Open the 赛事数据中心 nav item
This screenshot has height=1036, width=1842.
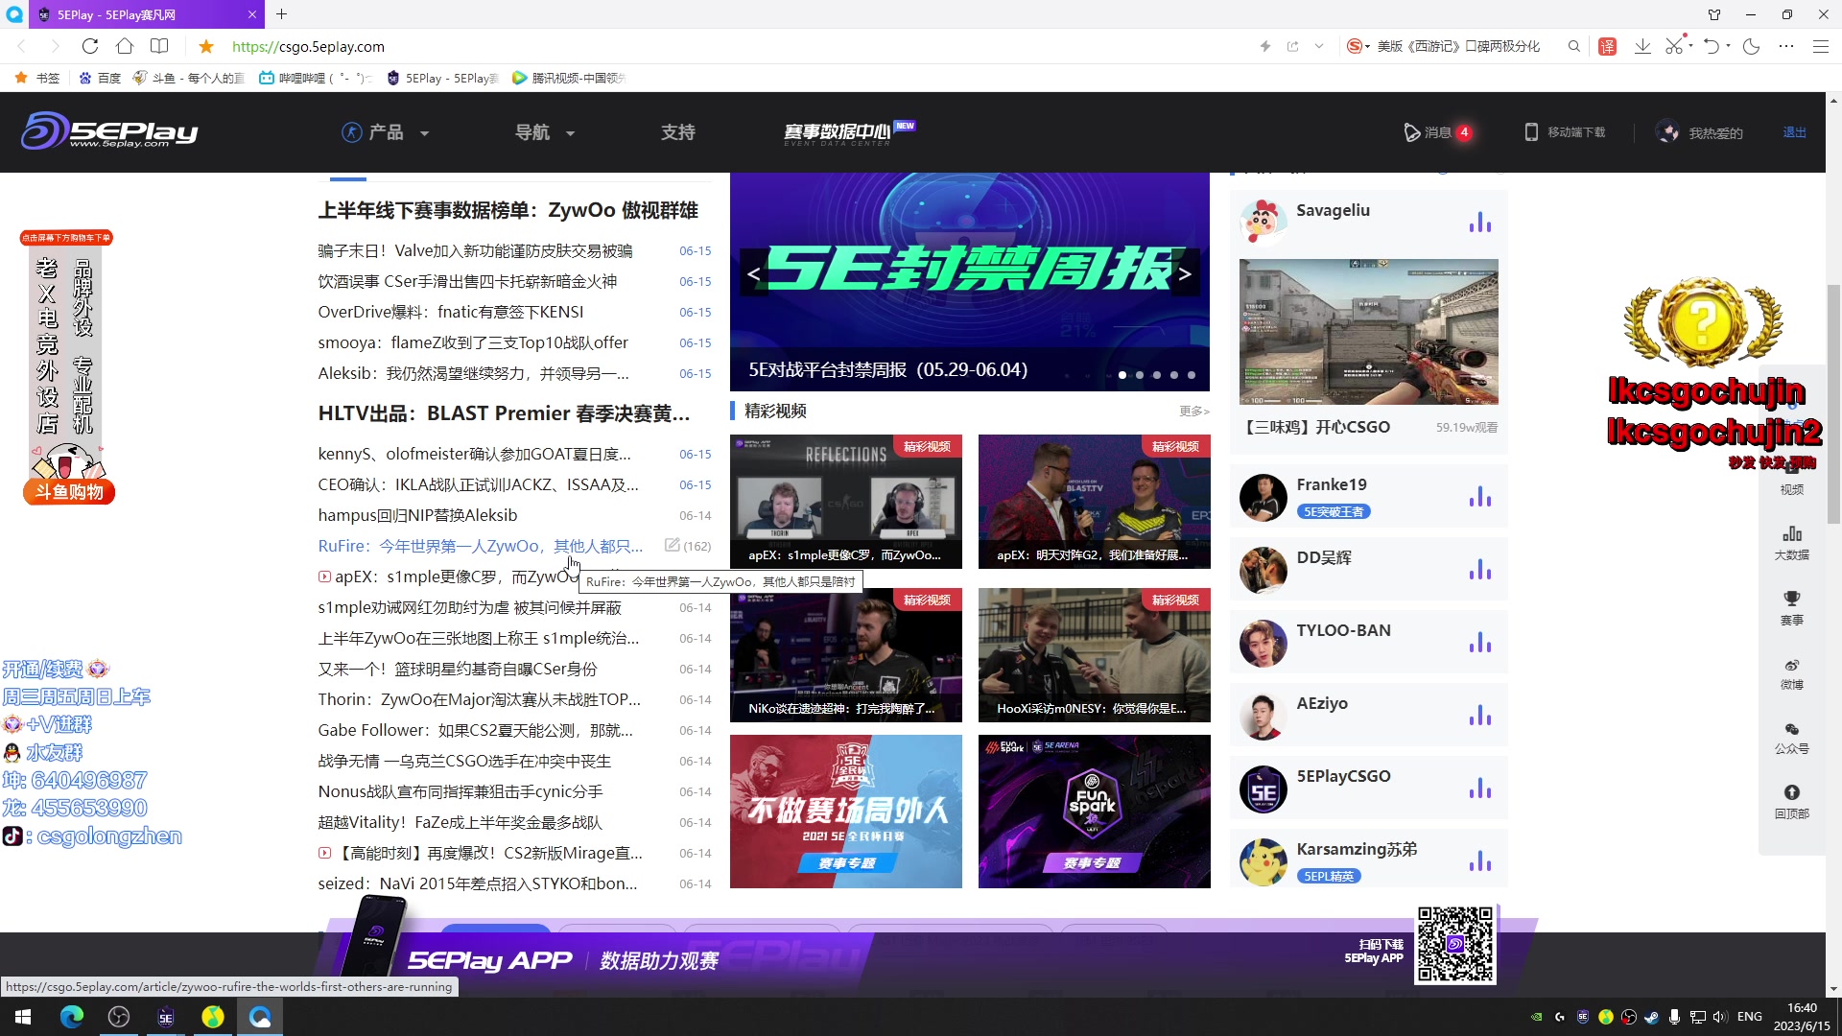[x=848, y=132]
